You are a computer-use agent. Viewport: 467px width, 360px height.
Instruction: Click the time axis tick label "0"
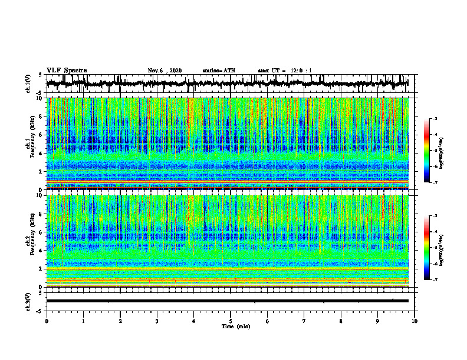47,321
